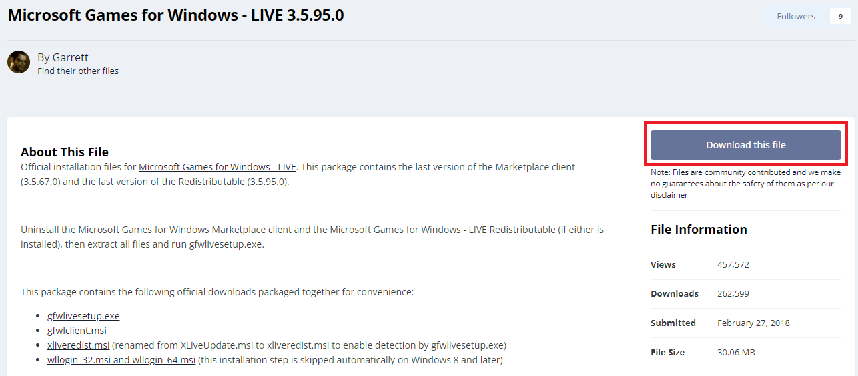Click the About This File heading

coord(65,152)
